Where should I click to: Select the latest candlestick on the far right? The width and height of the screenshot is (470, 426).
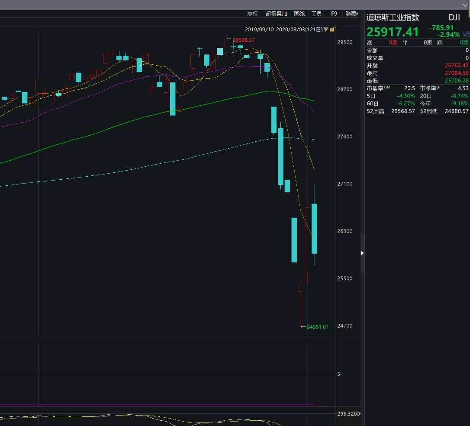tap(314, 228)
